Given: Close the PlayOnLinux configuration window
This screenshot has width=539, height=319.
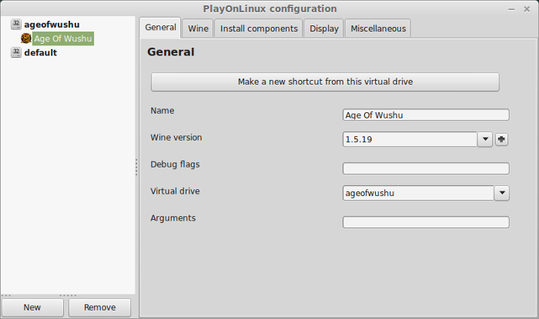Looking at the screenshot, I should 527,9.
